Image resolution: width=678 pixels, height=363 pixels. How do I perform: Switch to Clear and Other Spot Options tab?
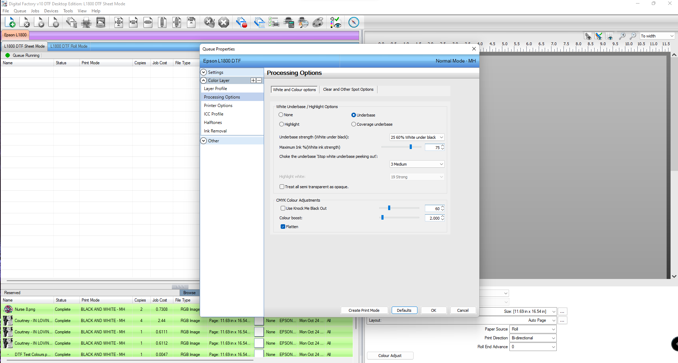tap(348, 90)
